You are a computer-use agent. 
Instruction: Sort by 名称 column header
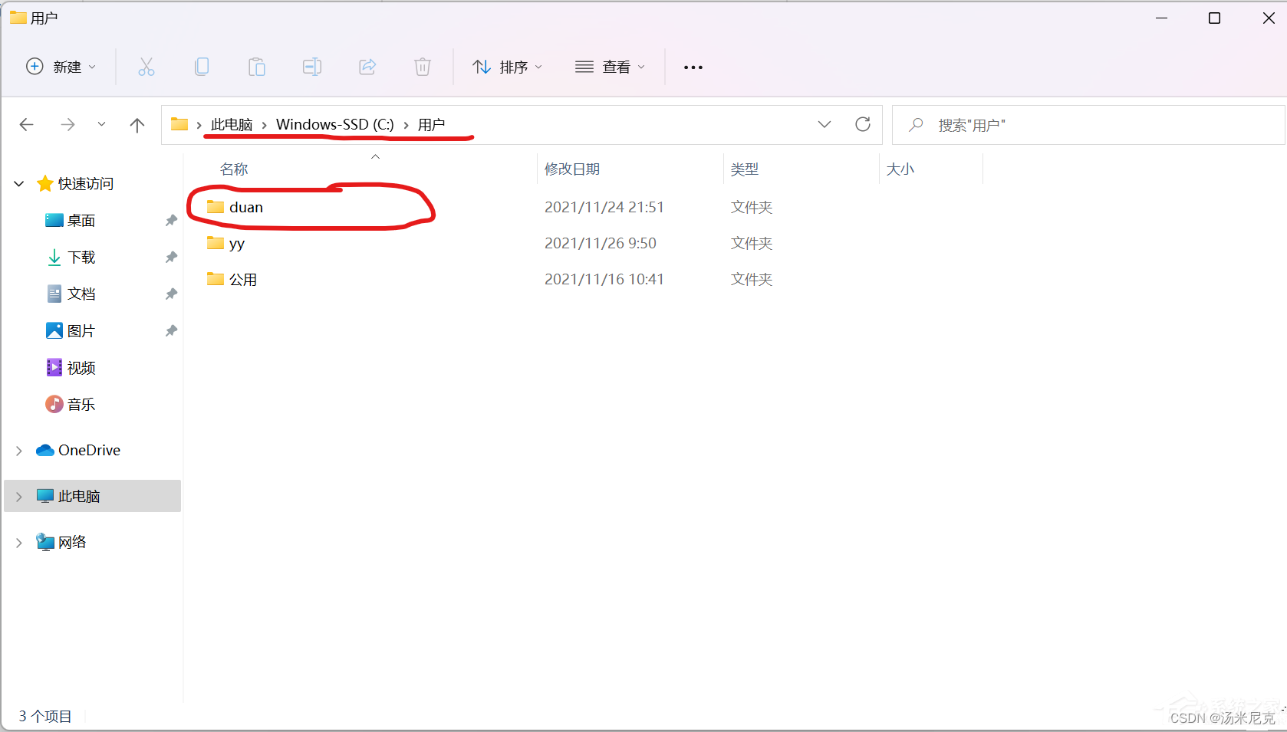234,169
